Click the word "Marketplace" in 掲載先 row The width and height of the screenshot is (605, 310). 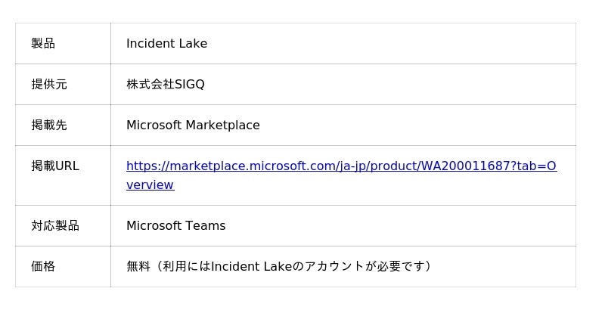click(x=222, y=126)
